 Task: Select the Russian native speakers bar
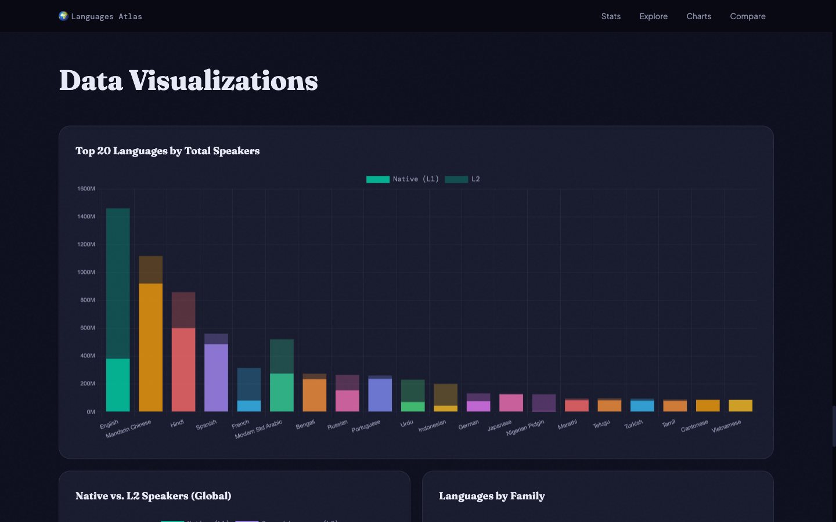[347, 401]
